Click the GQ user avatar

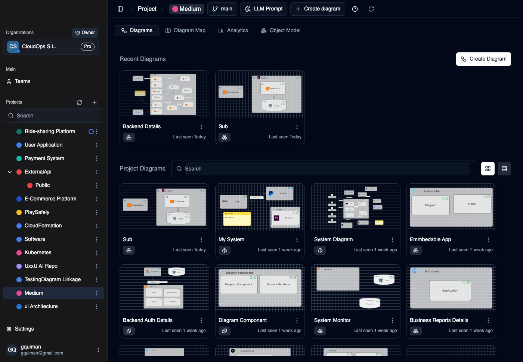point(12,350)
